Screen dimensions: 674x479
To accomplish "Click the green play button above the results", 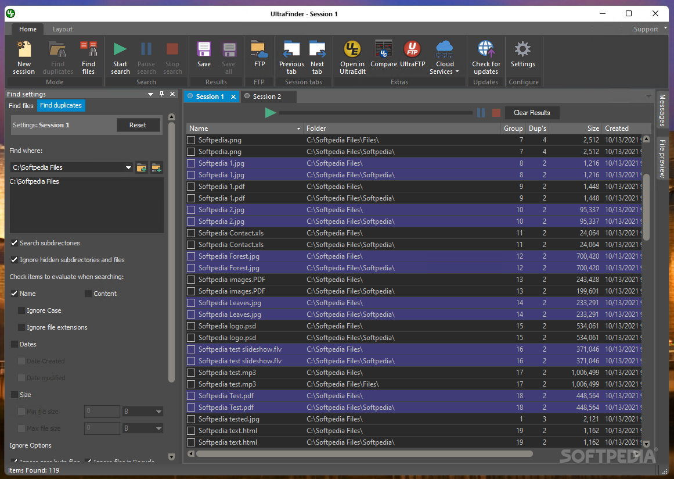I will [x=271, y=113].
